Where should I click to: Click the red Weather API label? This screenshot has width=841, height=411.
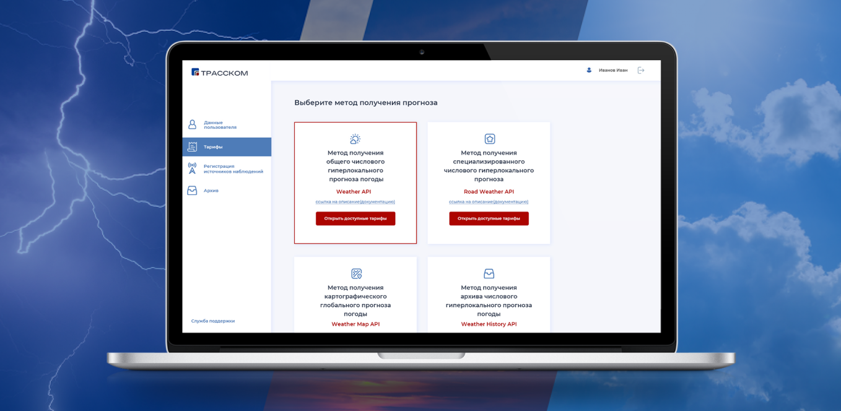354,192
